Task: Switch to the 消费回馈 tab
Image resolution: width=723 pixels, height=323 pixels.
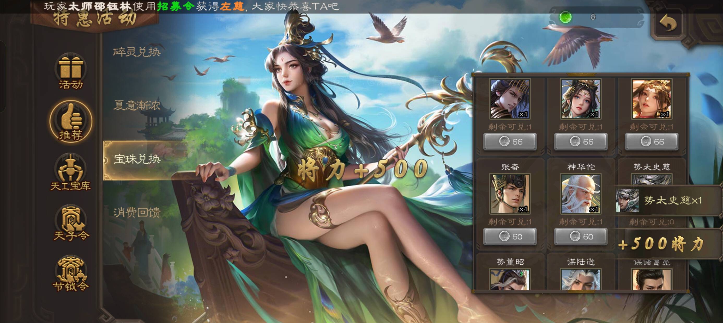Action: pyautogui.click(x=137, y=212)
